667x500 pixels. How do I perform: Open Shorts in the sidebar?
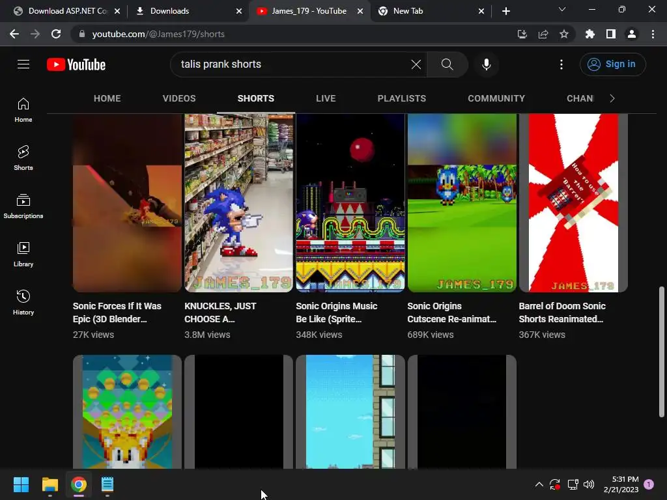pos(23,158)
